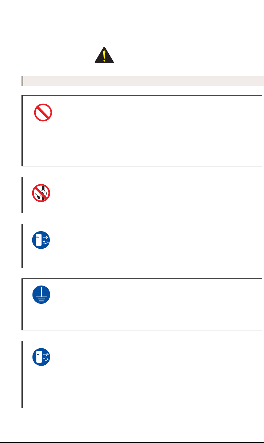Click inside the box beside the no-metal-objects icon

click(157, 195)
